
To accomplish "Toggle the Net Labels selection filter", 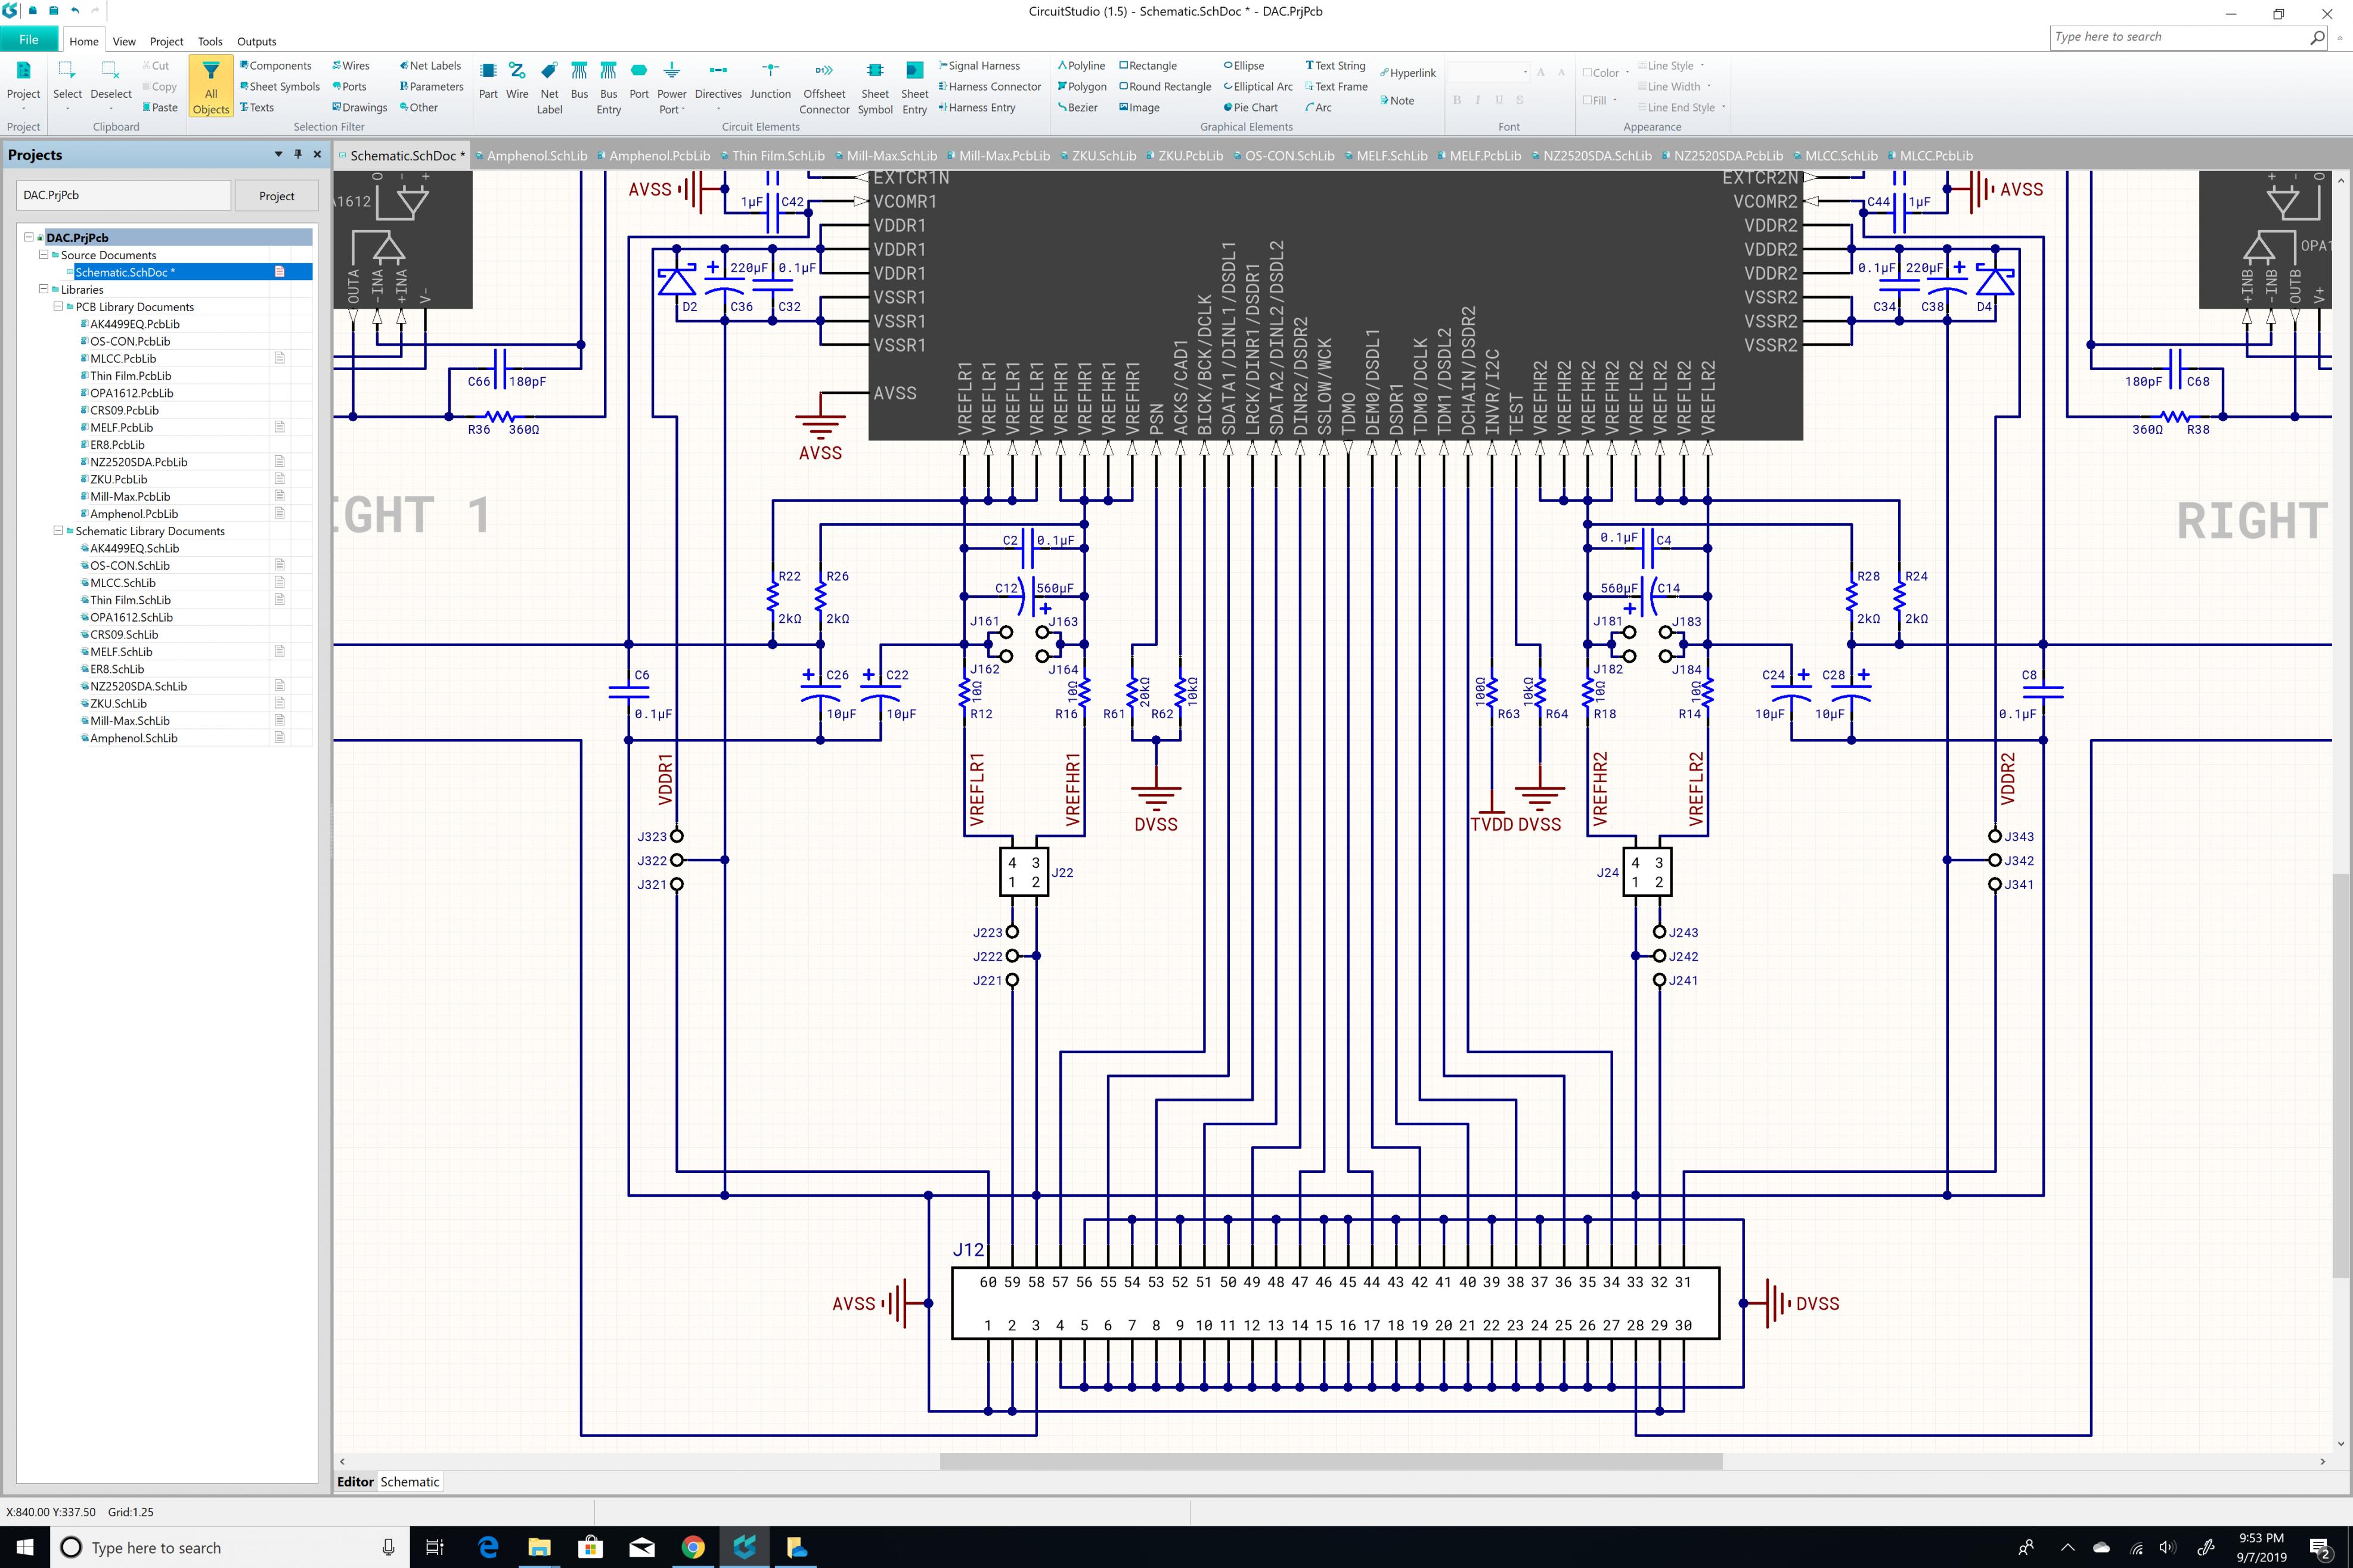I will pyautogui.click(x=430, y=65).
